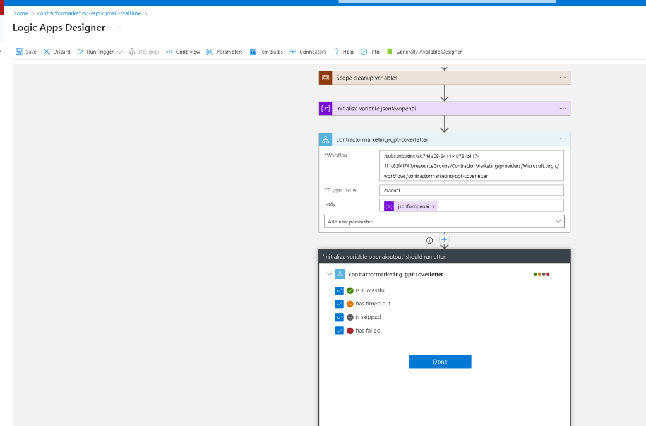Click the contractormarketing-gpt-coverletter workflow icon in the action header
This screenshot has height=426, width=646.
325,139
